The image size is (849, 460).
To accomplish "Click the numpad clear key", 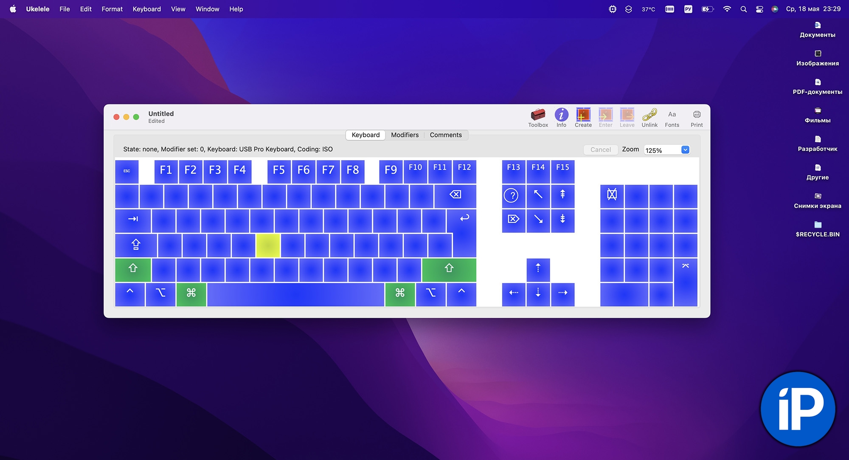I will (612, 195).
